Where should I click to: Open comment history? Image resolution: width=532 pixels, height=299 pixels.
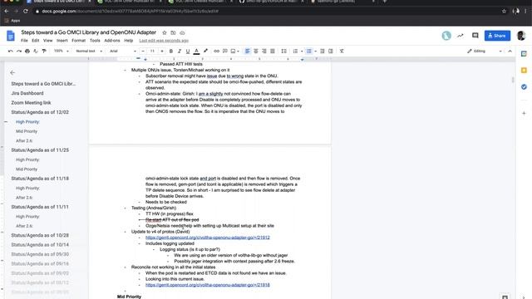475,36
